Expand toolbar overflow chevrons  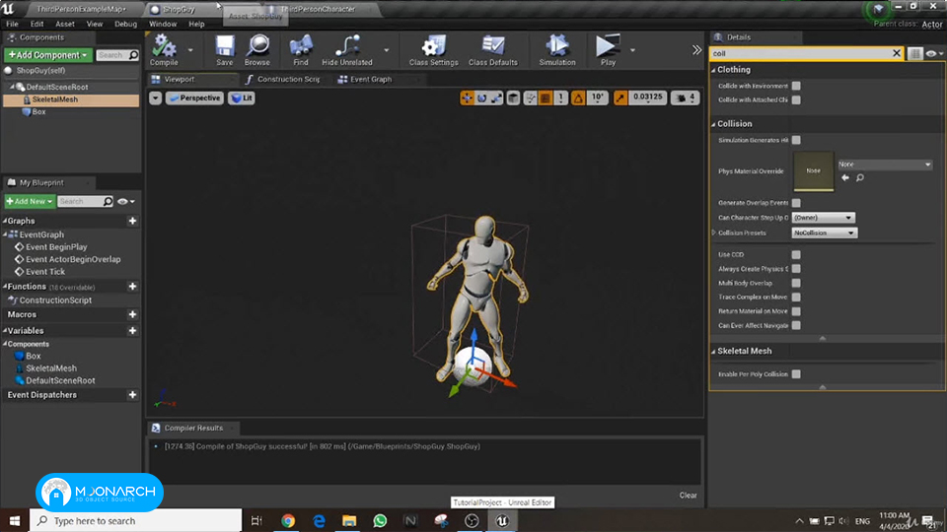[x=696, y=50]
